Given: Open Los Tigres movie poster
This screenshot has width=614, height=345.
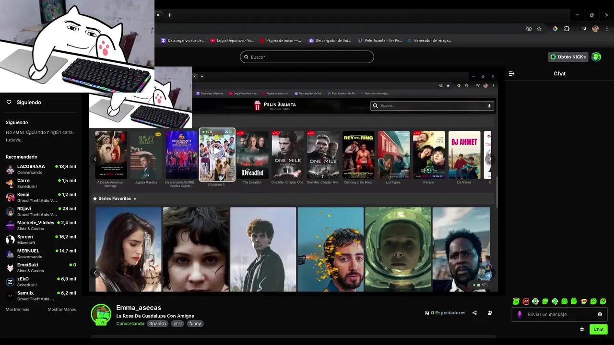Looking at the screenshot, I should click(394, 155).
